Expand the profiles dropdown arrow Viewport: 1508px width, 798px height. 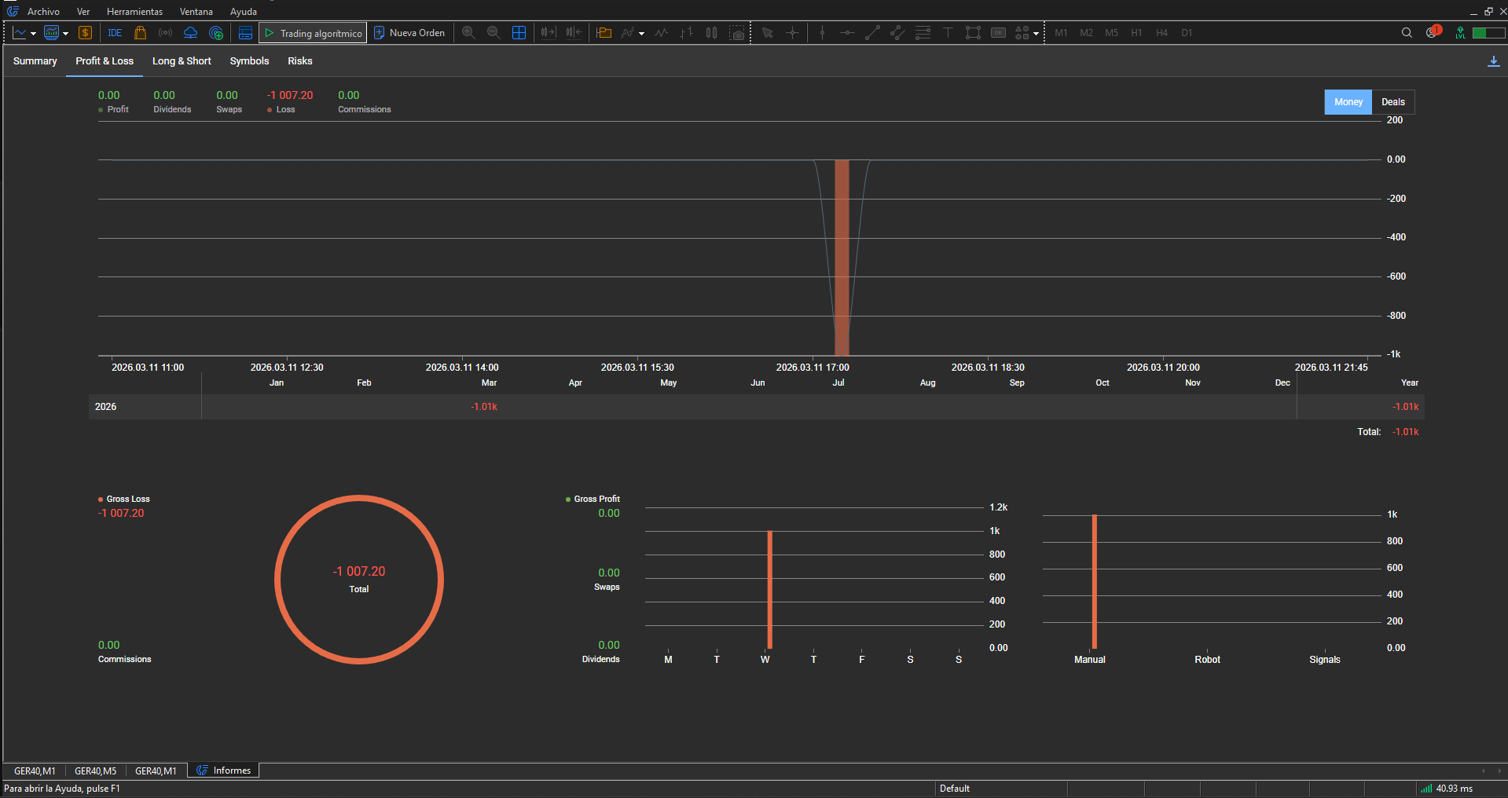[x=65, y=34]
